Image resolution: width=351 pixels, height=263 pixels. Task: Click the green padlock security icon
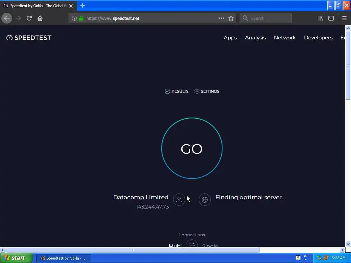81,18
